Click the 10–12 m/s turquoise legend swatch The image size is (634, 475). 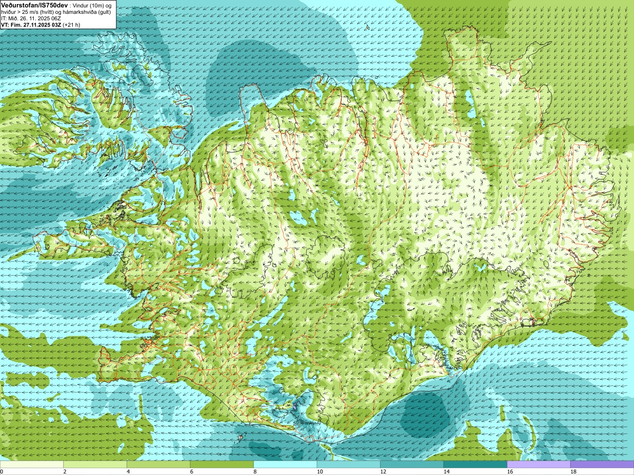tap(349, 465)
